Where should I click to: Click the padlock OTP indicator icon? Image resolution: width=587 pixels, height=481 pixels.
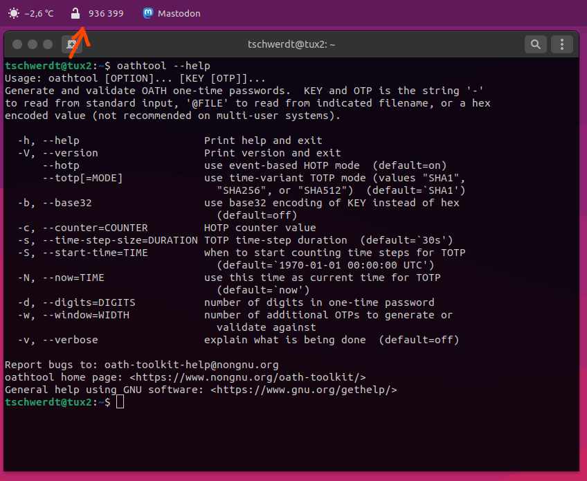click(75, 13)
